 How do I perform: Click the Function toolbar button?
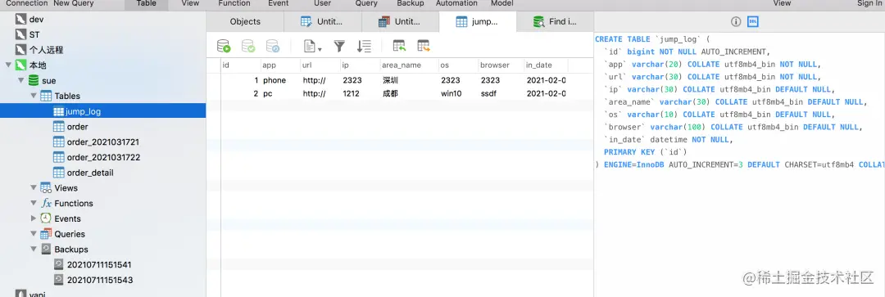pos(234,3)
